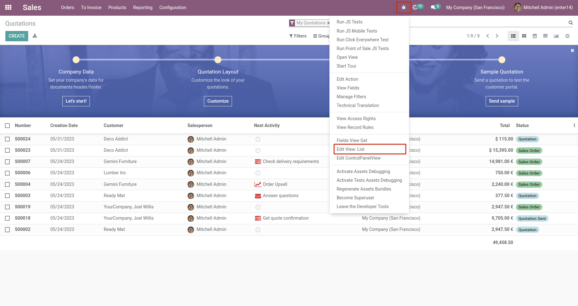Select the checkbox for order S00004
Viewport: 578px width, 306px height.
pos(8,184)
